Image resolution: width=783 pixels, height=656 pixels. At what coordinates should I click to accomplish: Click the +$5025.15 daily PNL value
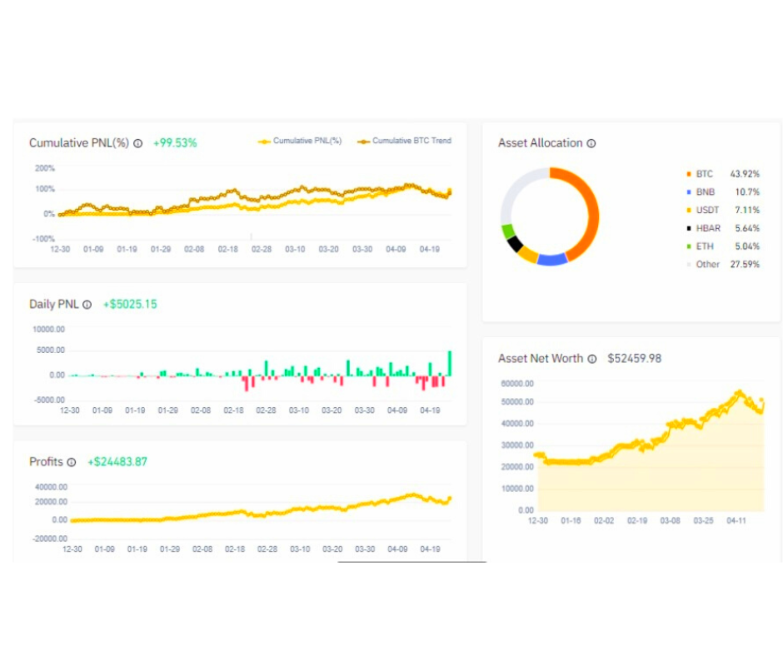pos(130,305)
